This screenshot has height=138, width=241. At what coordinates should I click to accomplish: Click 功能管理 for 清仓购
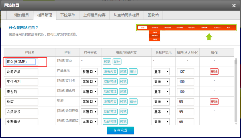tap(110, 91)
